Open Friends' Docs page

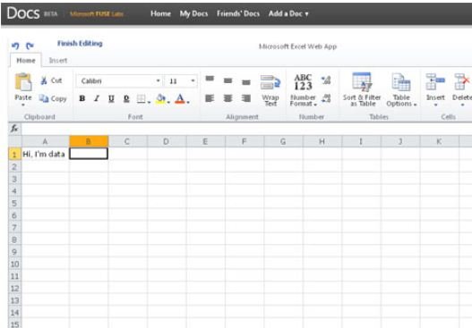pyautogui.click(x=238, y=13)
